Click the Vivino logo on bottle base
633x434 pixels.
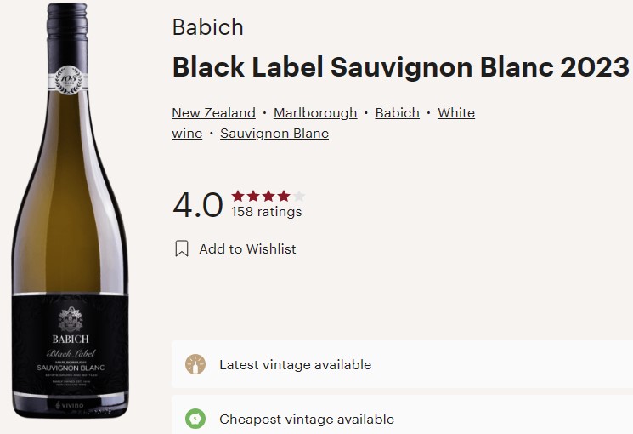pyautogui.click(x=70, y=405)
